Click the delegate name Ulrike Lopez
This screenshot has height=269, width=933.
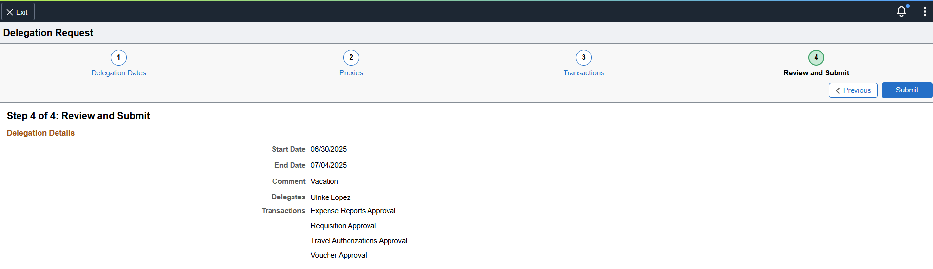click(x=330, y=197)
